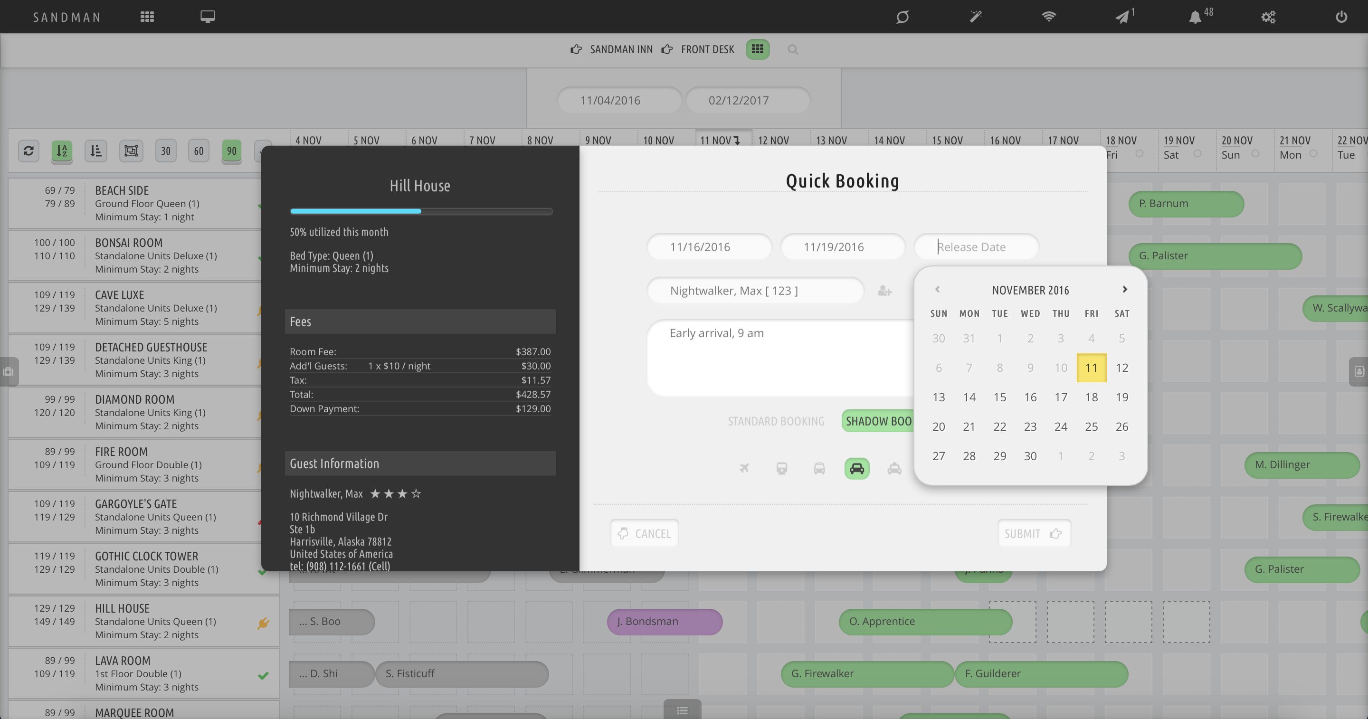Screen dimensions: 1368x719
Task: Open the P. Barnum reservation bar
Action: [1186, 204]
